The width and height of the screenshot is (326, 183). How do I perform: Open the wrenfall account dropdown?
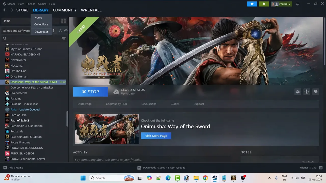281,4
